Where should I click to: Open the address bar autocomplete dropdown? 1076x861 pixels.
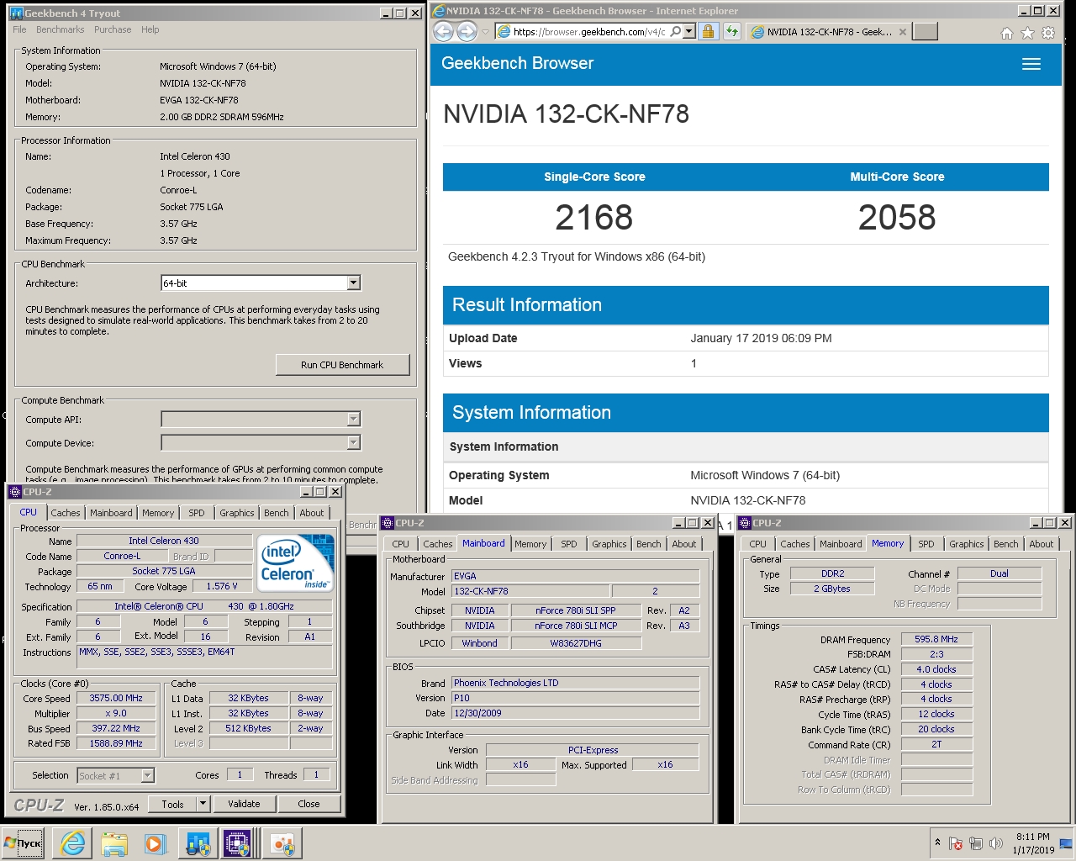[x=689, y=31]
